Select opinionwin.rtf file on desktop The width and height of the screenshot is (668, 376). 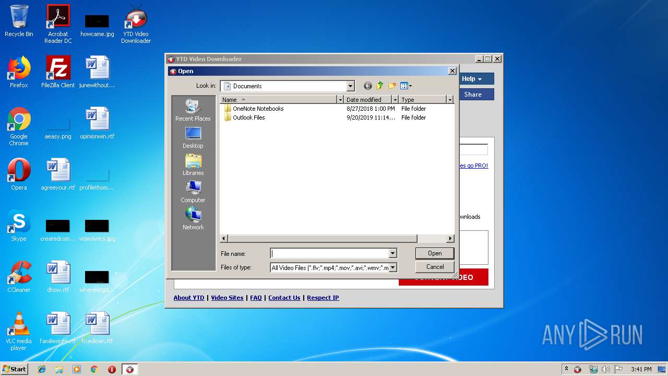97,123
